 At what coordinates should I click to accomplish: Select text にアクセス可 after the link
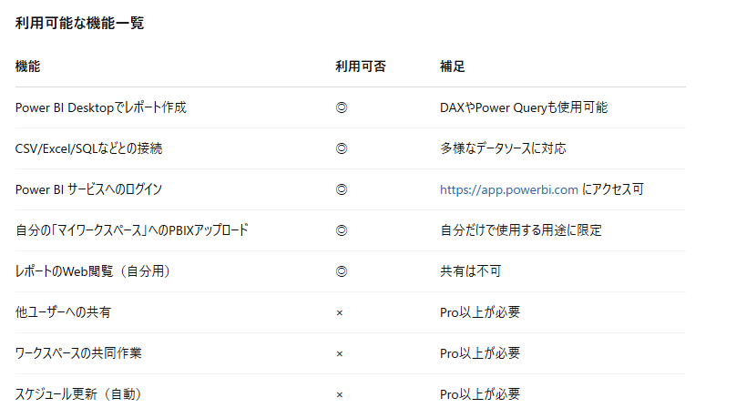click(x=612, y=189)
